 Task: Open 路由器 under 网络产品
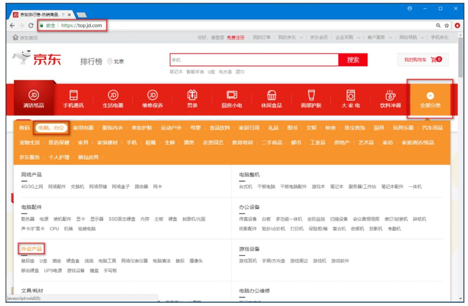(141, 186)
